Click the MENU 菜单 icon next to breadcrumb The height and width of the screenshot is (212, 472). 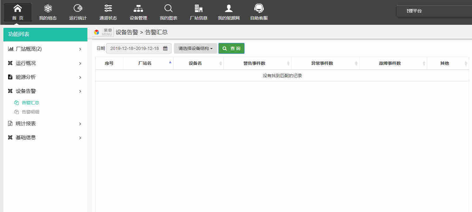tap(103, 32)
